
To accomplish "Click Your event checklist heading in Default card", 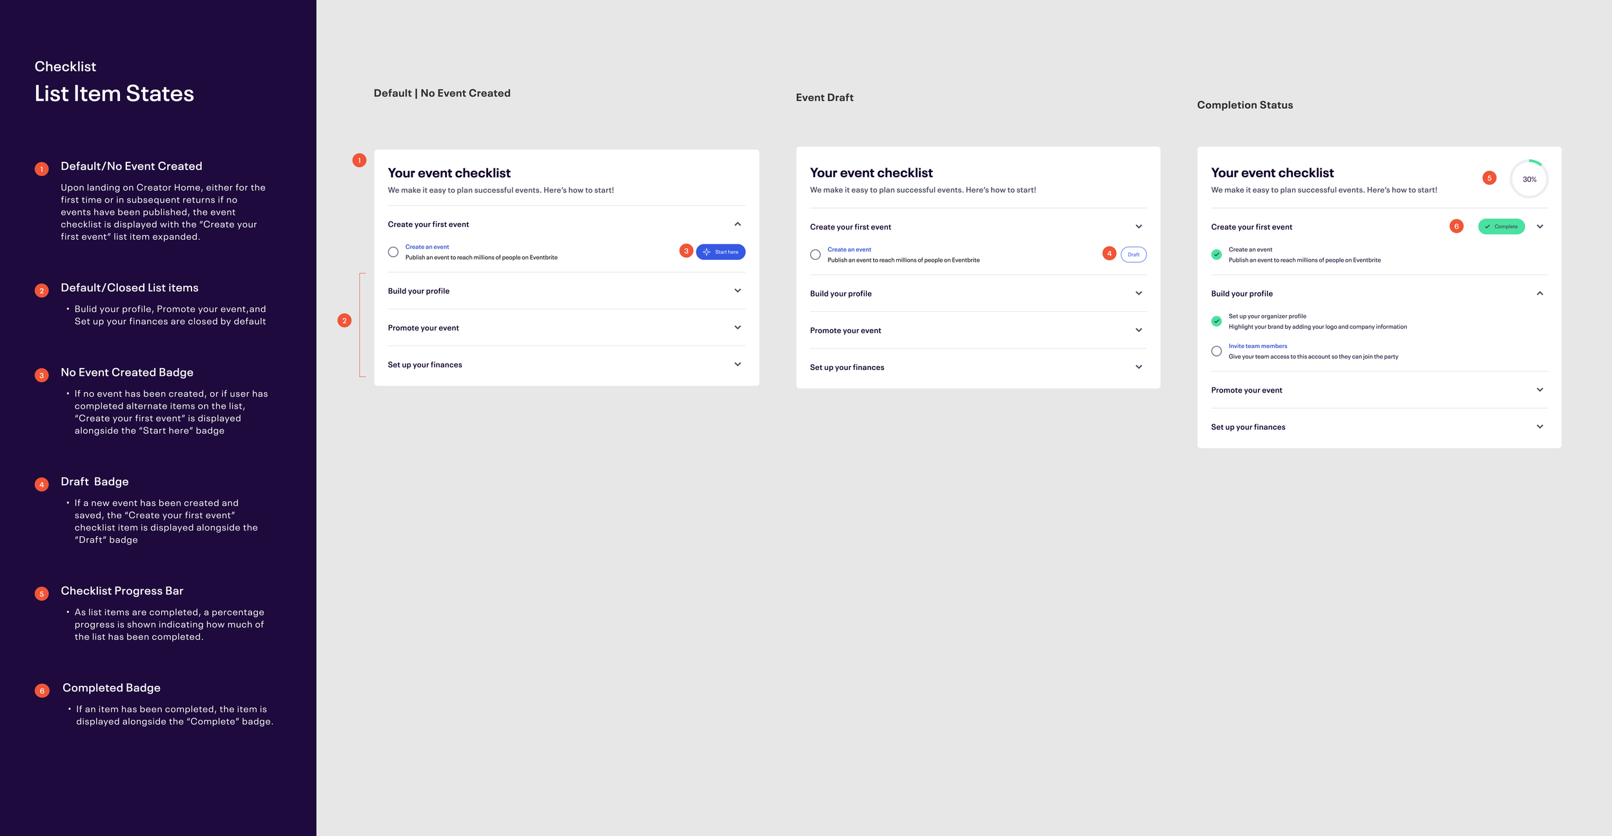I will [x=449, y=173].
